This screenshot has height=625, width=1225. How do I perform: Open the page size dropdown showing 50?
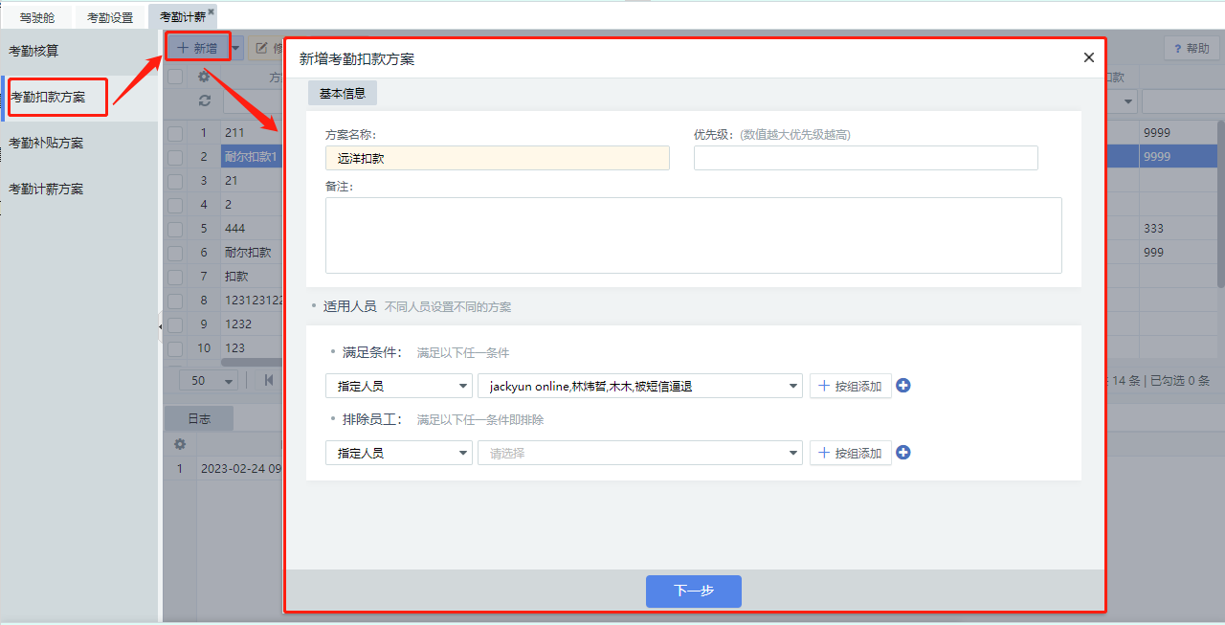point(209,380)
